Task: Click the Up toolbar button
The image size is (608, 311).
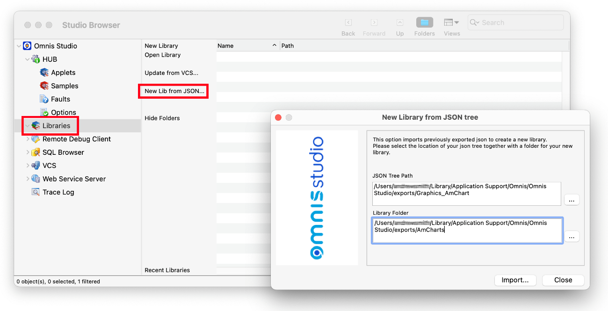Action: tap(400, 27)
